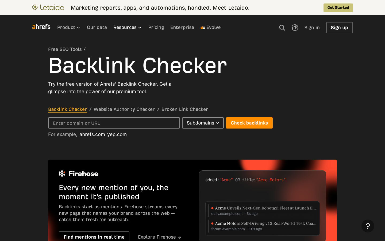The image size is (385, 241).
Task: Click the Firehose query text added:"Acme"
Action: (x=219, y=180)
